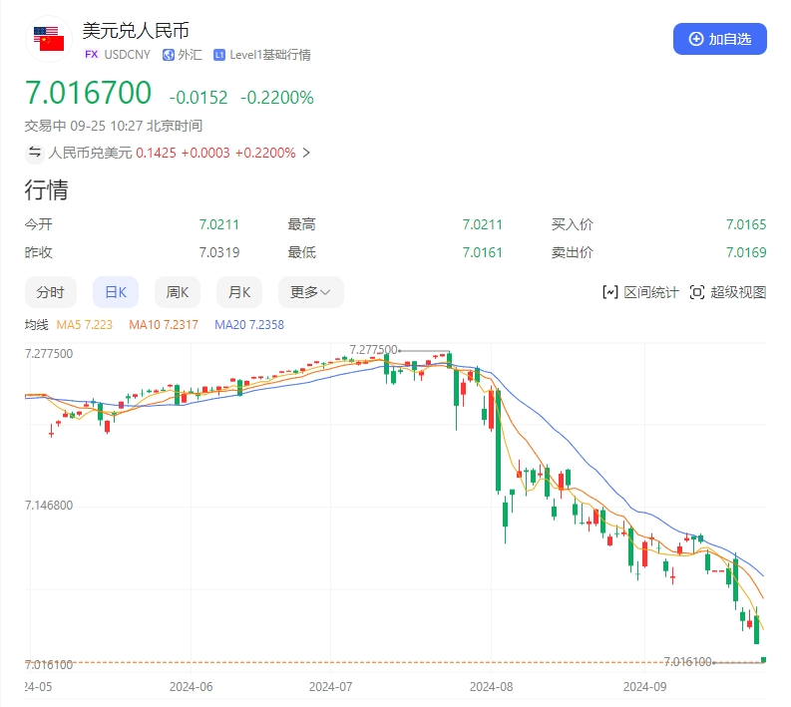Click the 7.016100 low marker on chart

(x=687, y=661)
